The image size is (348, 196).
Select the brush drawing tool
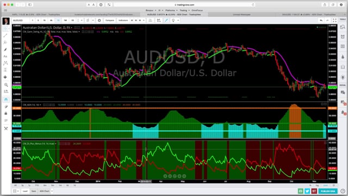coord(6,50)
